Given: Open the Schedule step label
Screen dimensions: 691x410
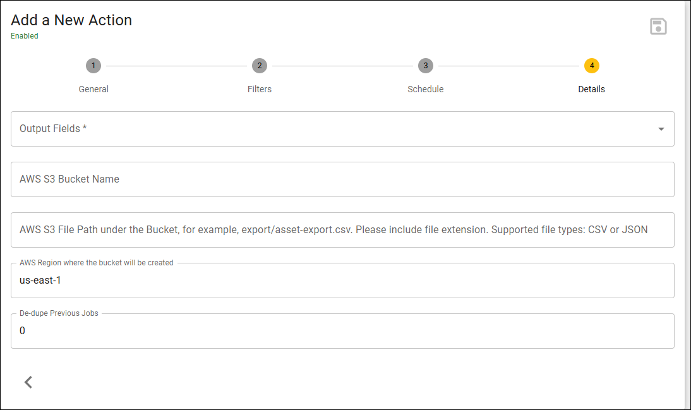Looking at the screenshot, I should (x=426, y=89).
